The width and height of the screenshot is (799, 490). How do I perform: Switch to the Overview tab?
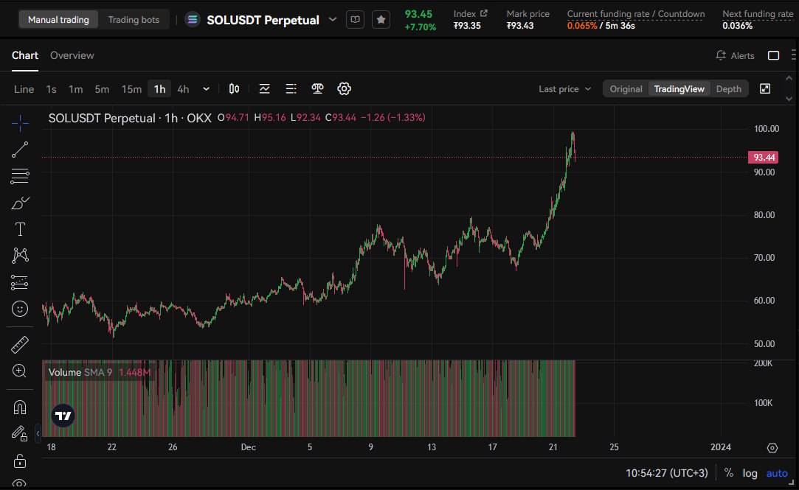[x=72, y=55]
